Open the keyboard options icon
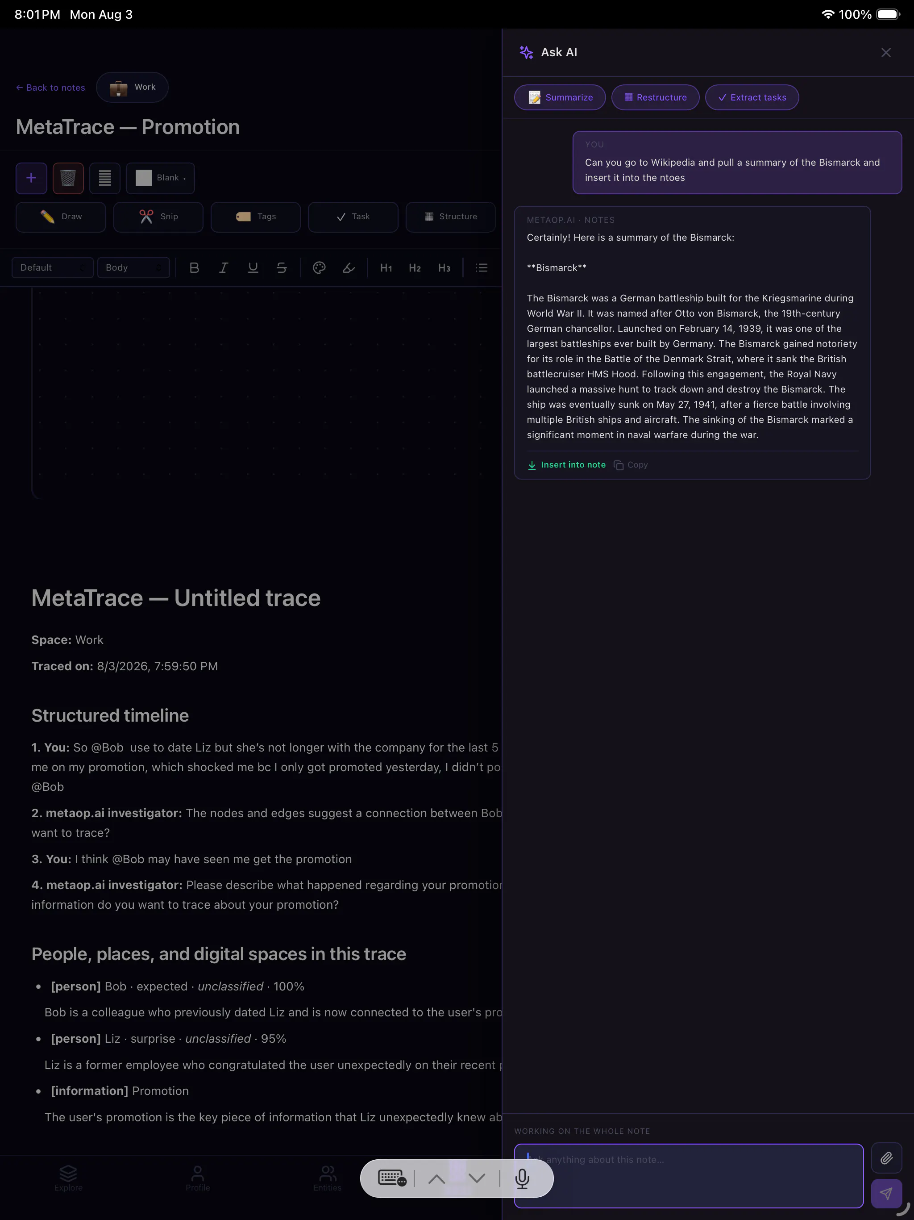This screenshot has width=914, height=1220. click(x=392, y=1178)
